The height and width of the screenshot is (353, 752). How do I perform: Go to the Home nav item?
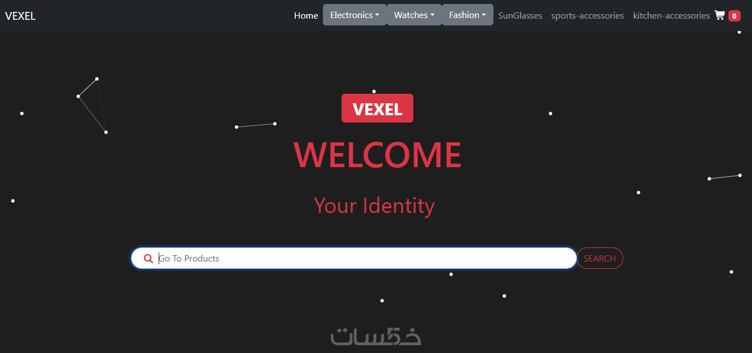[306, 16]
